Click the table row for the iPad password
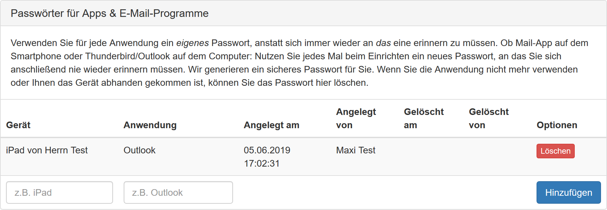The height and width of the screenshot is (210, 607). click(x=299, y=156)
